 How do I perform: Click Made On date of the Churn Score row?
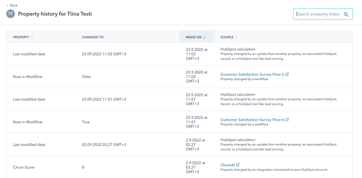pyautogui.click(x=195, y=167)
